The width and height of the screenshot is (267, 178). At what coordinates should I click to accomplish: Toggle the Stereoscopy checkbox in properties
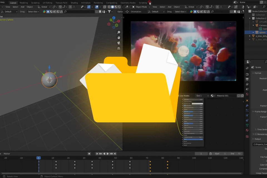pyautogui.click(x=255, y=134)
